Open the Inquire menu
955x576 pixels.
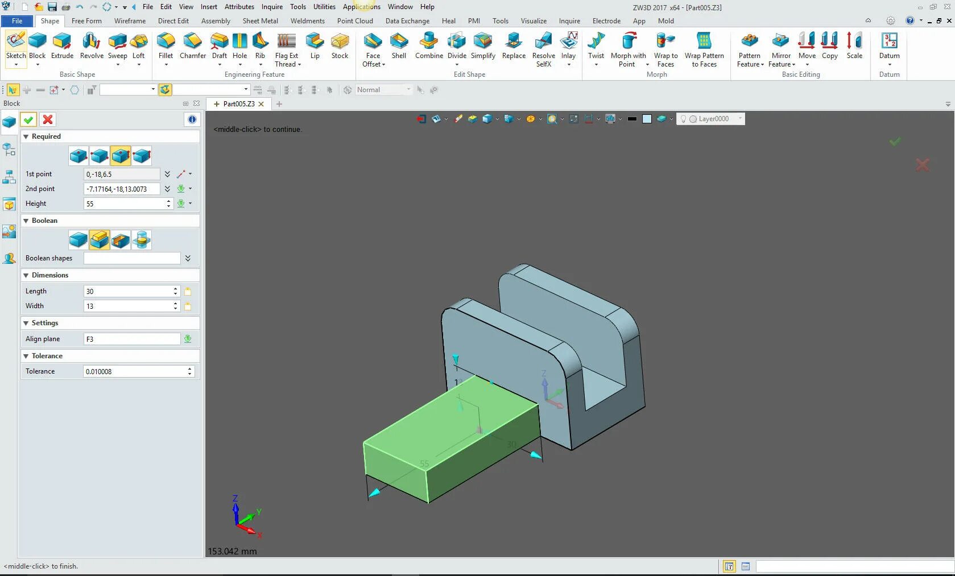pos(272,7)
